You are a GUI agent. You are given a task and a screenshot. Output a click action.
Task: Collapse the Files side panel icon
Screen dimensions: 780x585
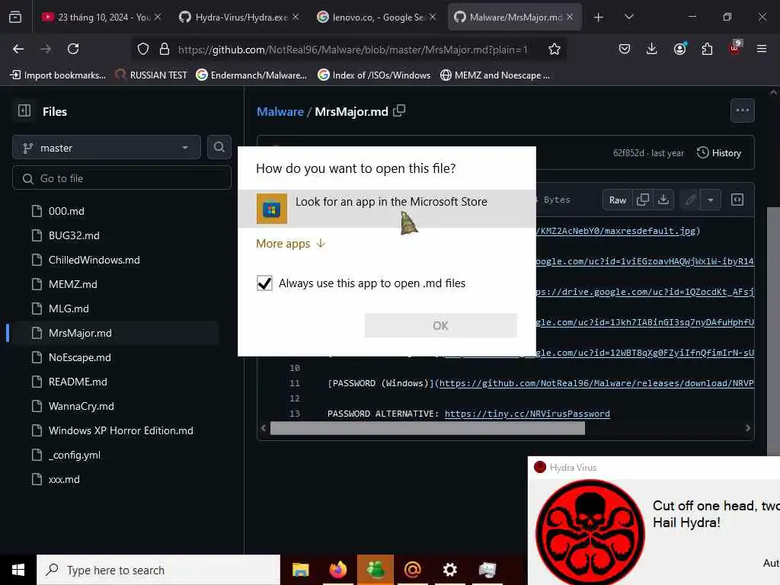point(24,110)
